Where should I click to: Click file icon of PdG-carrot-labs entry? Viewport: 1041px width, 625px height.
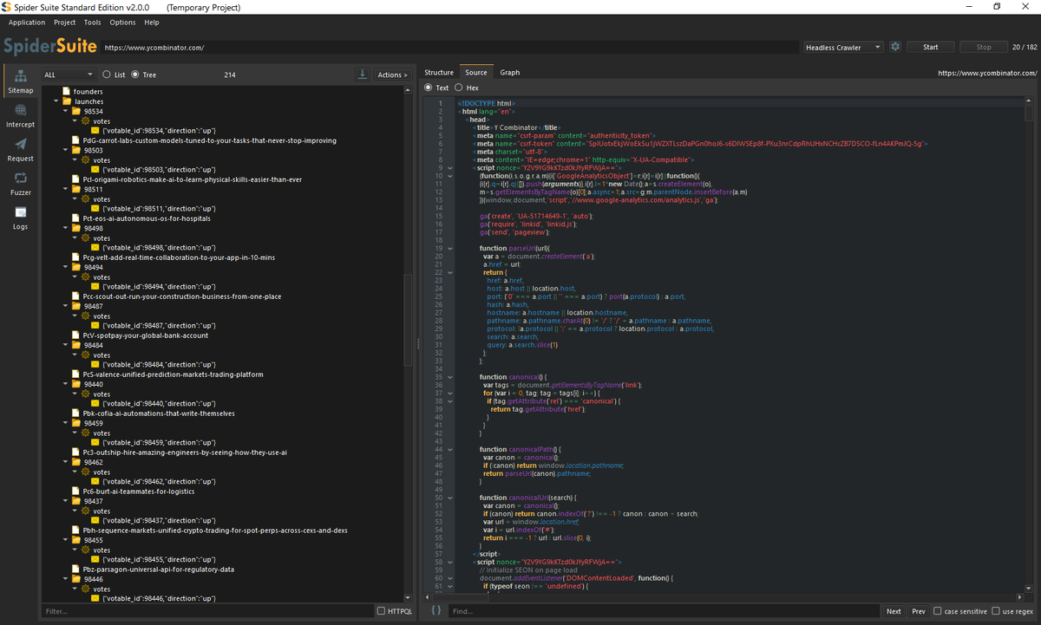tap(75, 140)
